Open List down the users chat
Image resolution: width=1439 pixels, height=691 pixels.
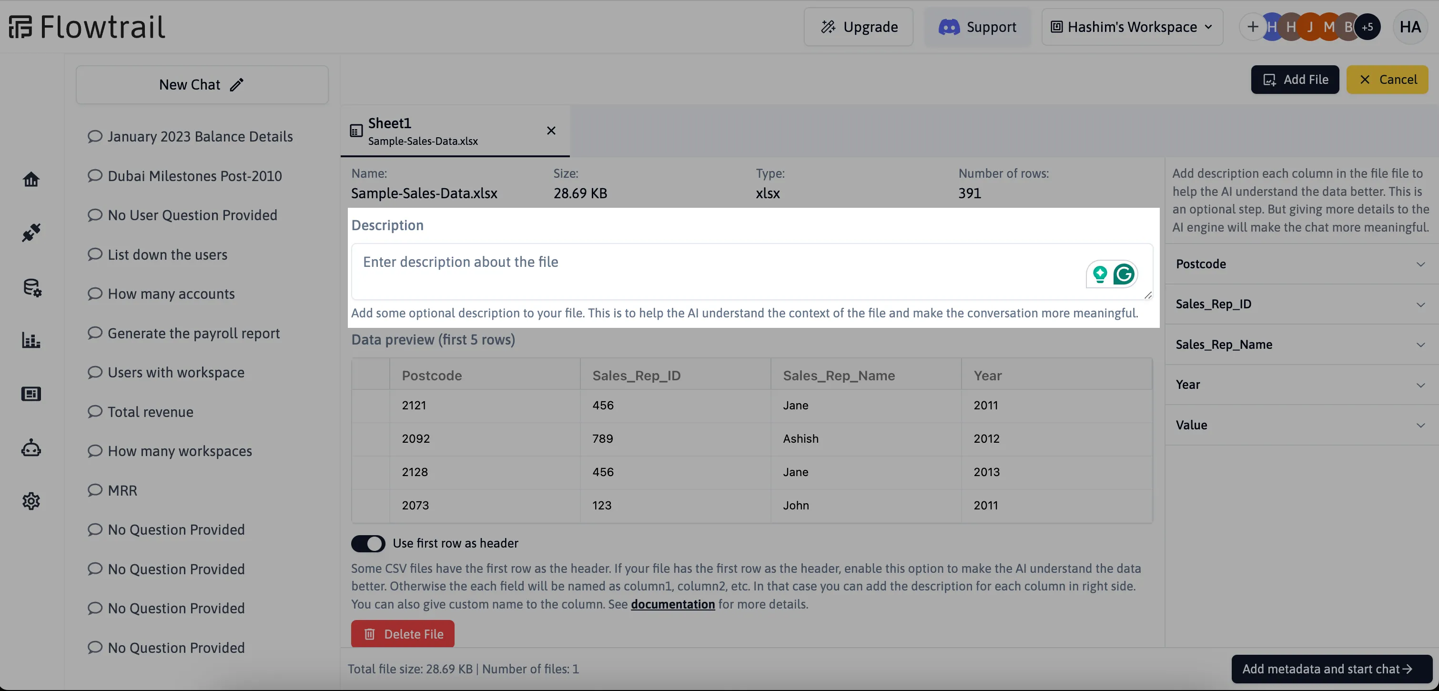point(158,255)
